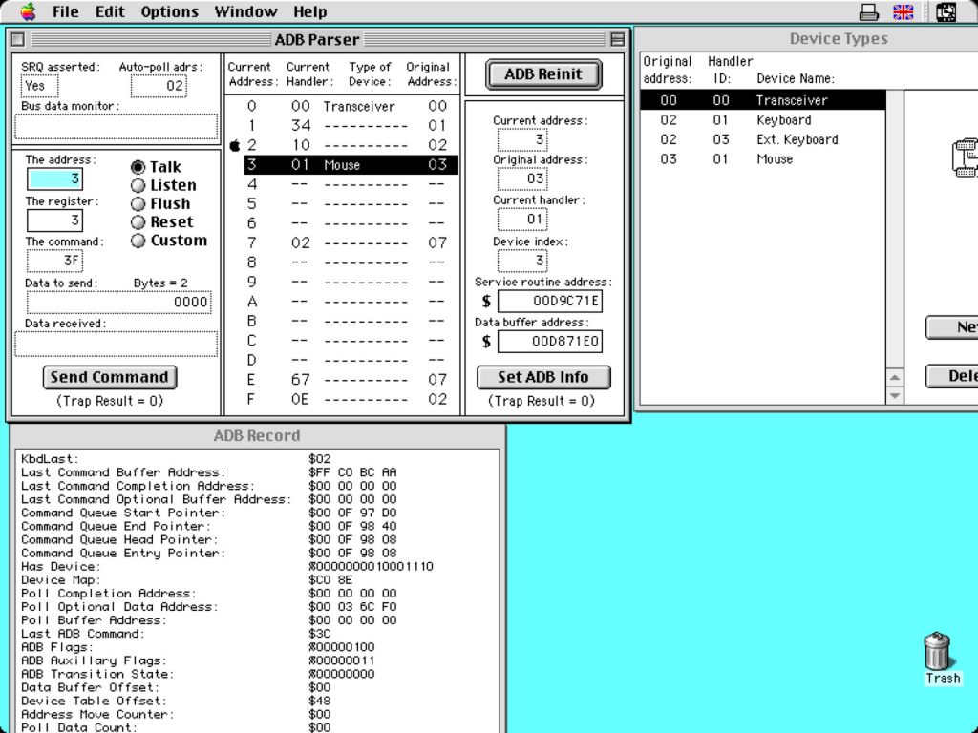Open the Options menu
Viewport: 978px width, 733px height.
pyautogui.click(x=169, y=11)
